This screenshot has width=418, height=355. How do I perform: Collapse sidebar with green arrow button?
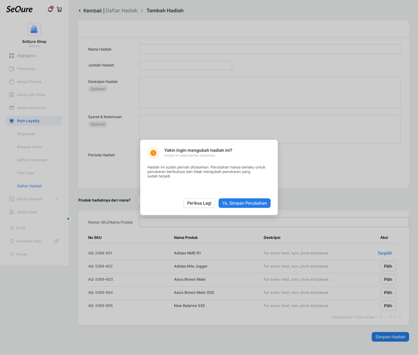coord(68,219)
